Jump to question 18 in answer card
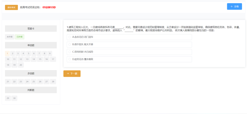 8,65
